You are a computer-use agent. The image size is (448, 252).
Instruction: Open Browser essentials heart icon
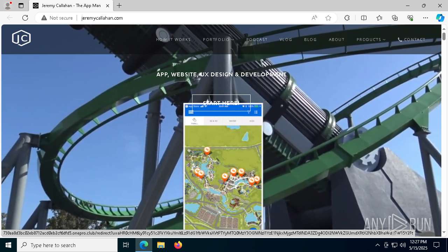pos(410,18)
